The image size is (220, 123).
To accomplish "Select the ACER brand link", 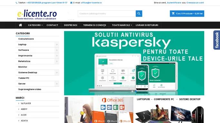I will click(x=24, y=115).
